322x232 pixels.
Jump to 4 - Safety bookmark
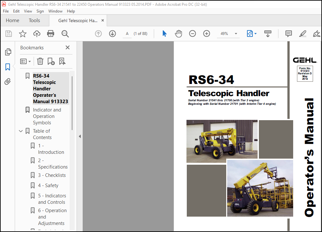[48, 186]
